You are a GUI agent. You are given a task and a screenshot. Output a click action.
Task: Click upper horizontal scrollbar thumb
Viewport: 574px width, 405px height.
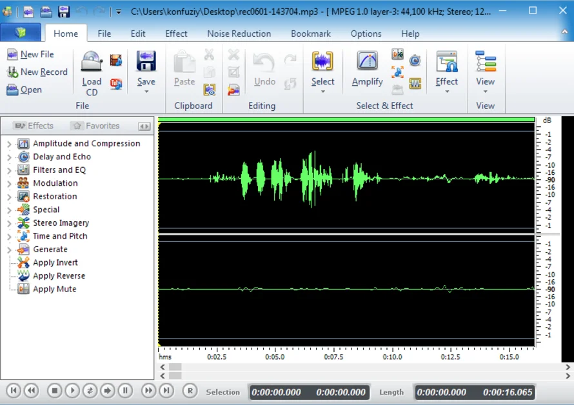[x=175, y=367]
